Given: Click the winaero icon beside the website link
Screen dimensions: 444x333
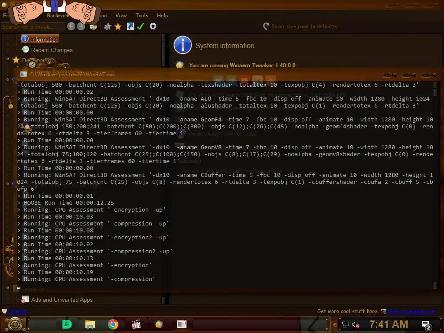Looking at the screenshot, I should click(x=383, y=311).
